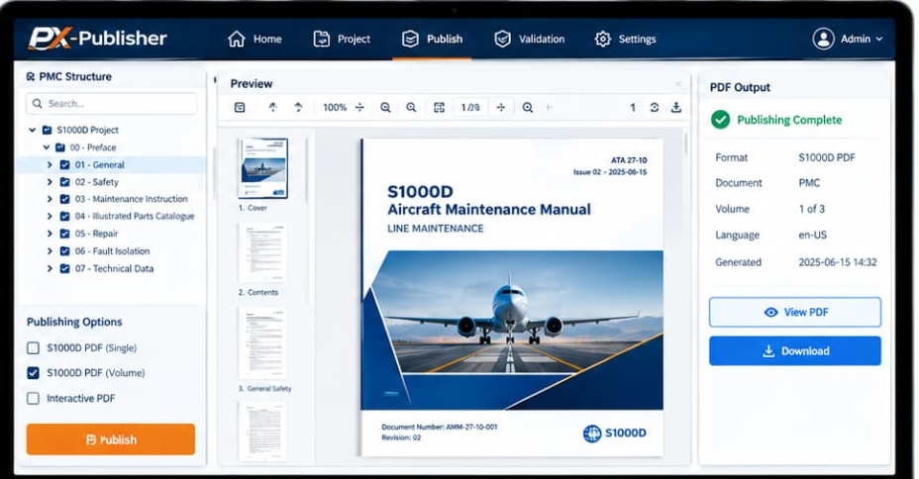Select the Cover page thumbnail
This screenshot has height=479, width=919.
click(x=262, y=168)
